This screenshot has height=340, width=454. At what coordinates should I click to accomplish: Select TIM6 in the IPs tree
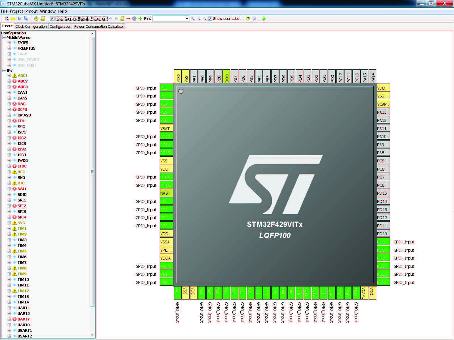click(22, 257)
